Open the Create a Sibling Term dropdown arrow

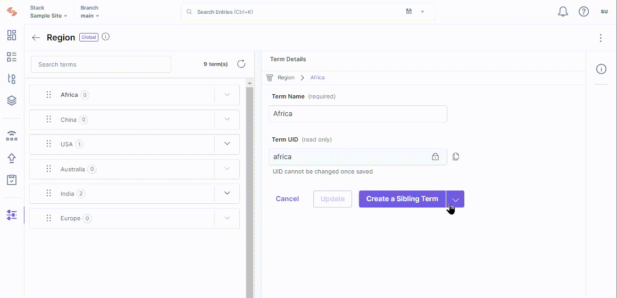[x=455, y=199]
